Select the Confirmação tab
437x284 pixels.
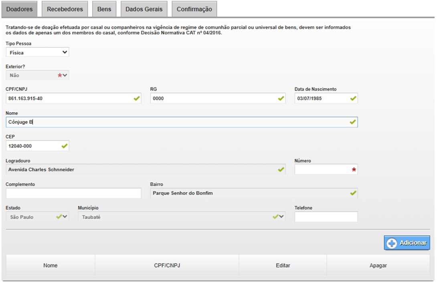(x=194, y=9)
